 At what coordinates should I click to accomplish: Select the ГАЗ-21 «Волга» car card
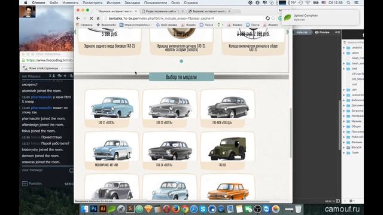pos(111,108)
